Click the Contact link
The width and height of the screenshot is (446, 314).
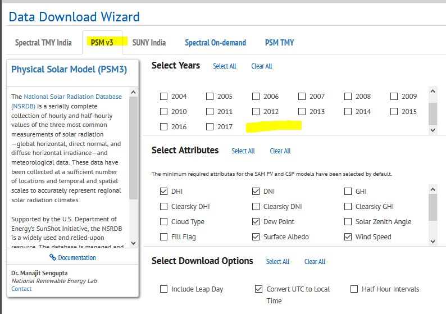(21, 289)
